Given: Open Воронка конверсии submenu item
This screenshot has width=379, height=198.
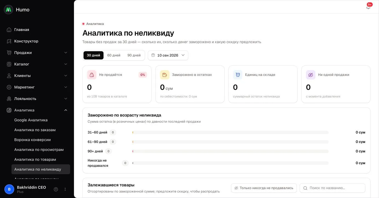Looking at the screenshot, I should click(x=41, y=140).
